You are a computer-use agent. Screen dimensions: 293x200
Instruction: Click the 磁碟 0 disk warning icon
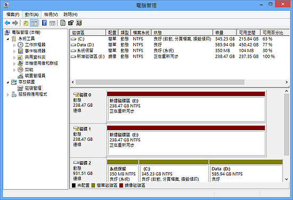click(76, 94)
